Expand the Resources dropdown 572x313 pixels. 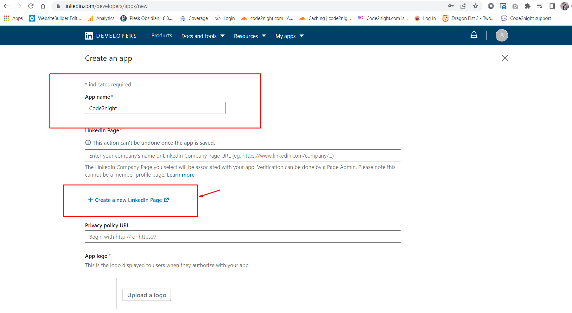click(x=250, y=36)
